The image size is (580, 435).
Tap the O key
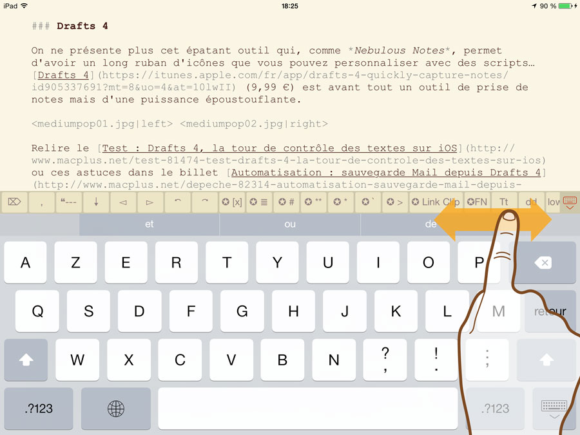click(429, 263)
